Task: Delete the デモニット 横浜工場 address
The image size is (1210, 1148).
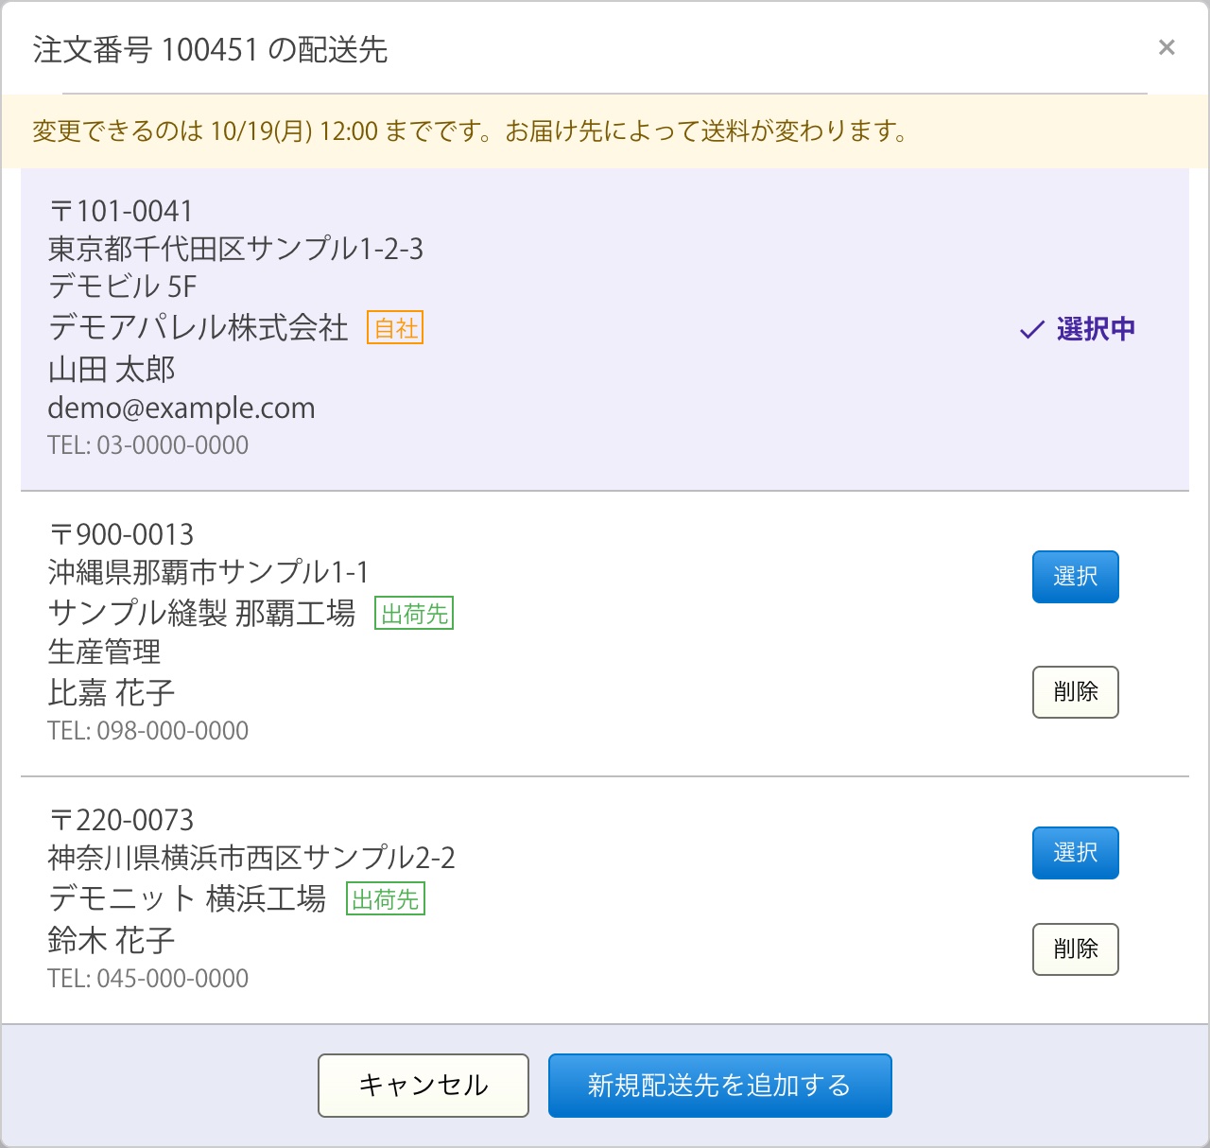Action: pos(1076,949)
